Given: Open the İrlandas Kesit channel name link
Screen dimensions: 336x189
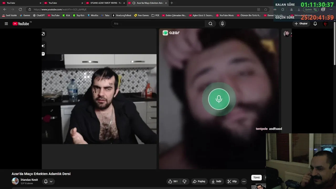Looking at the screenshot, I should point(29,180).
